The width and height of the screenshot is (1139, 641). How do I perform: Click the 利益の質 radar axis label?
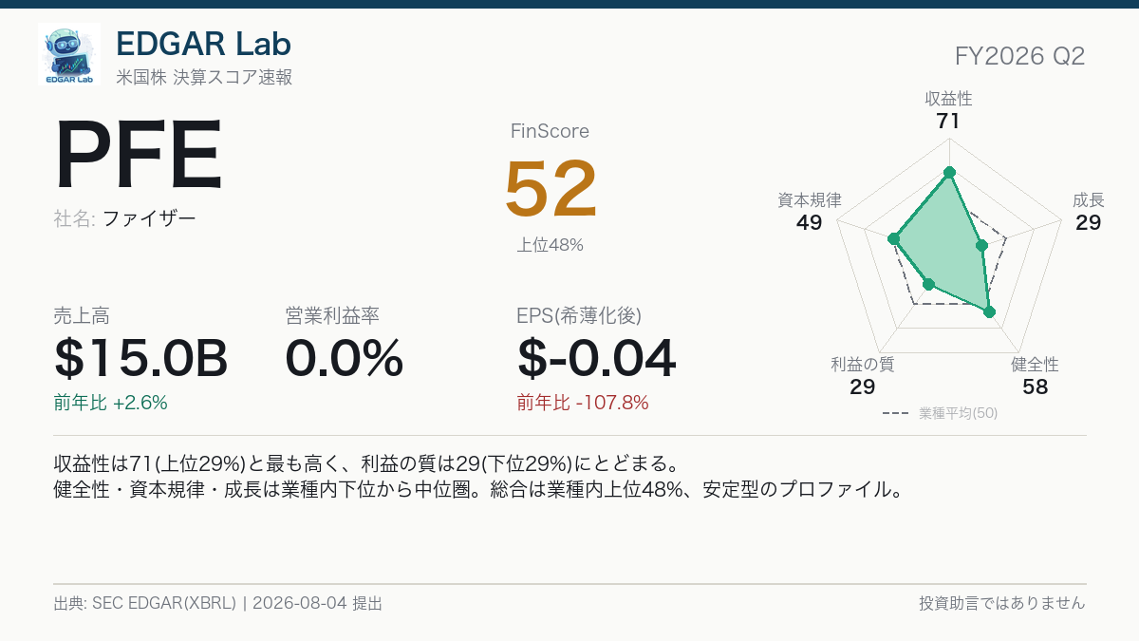[862, 365]
